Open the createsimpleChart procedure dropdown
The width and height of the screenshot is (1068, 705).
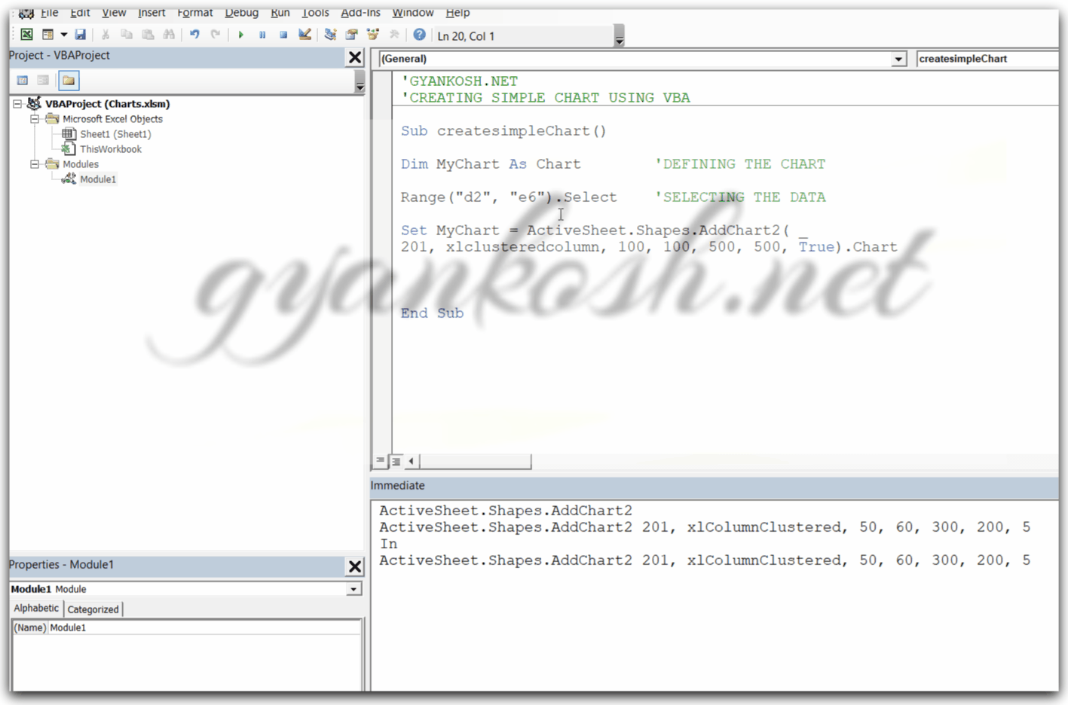(987, 58)
